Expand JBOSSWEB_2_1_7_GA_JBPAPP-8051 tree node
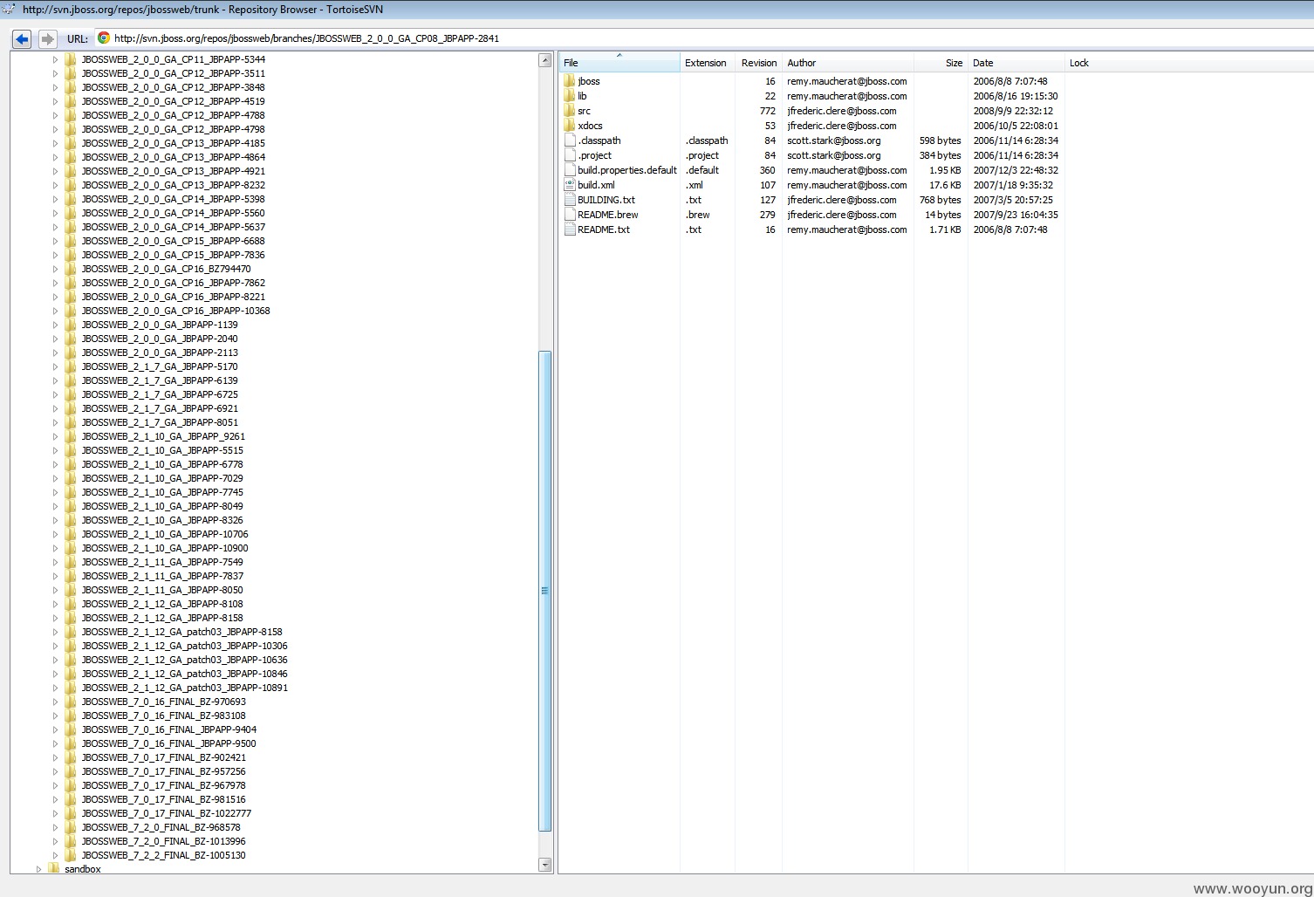The image size is (1314, 897). pos(55,422)
